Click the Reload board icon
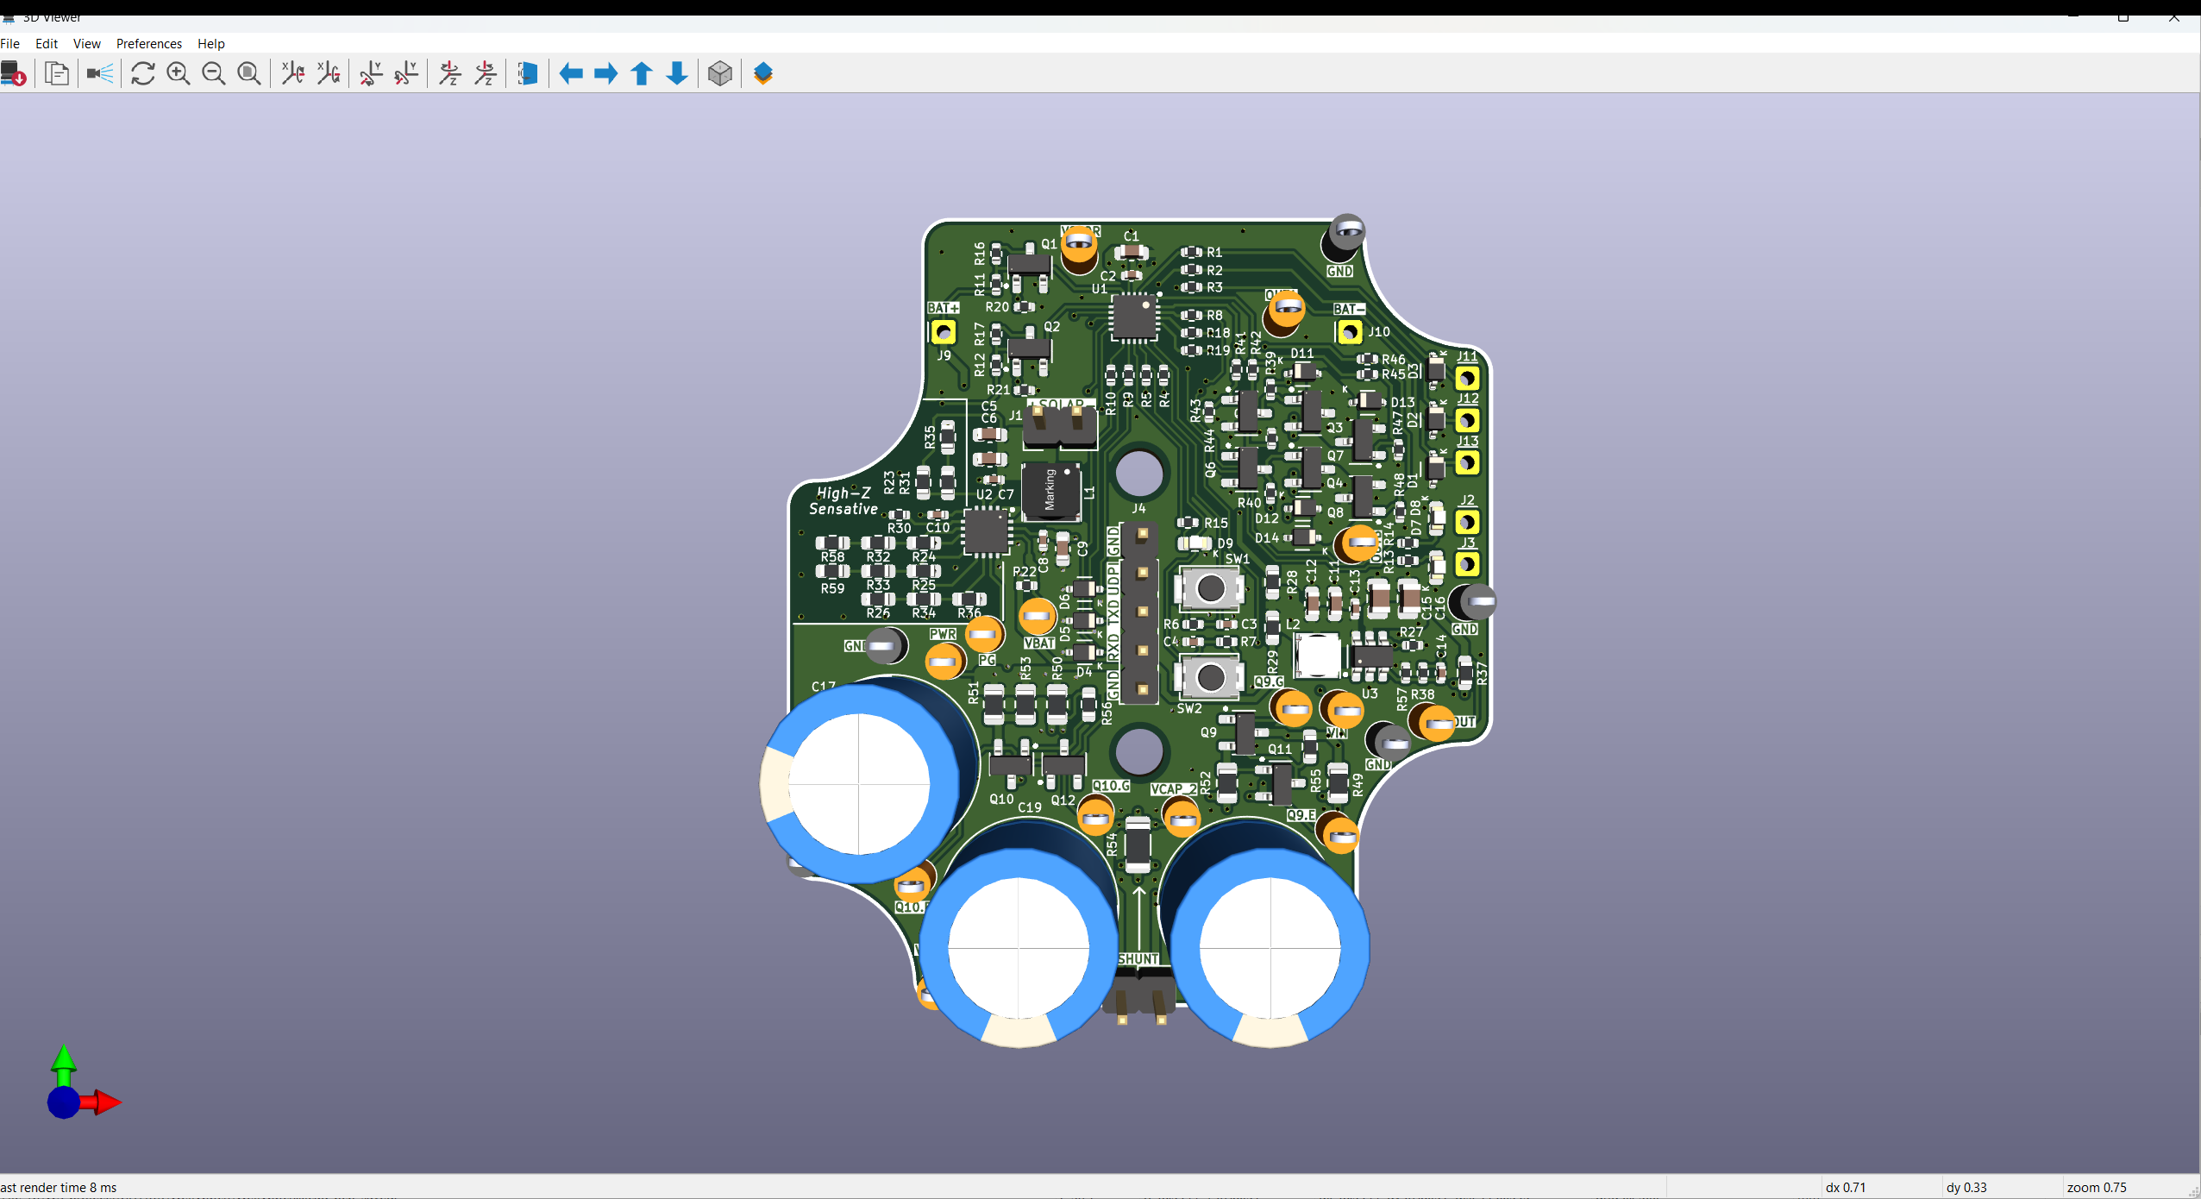Viewport: 2201px width, 1199px height. [143, 74]
